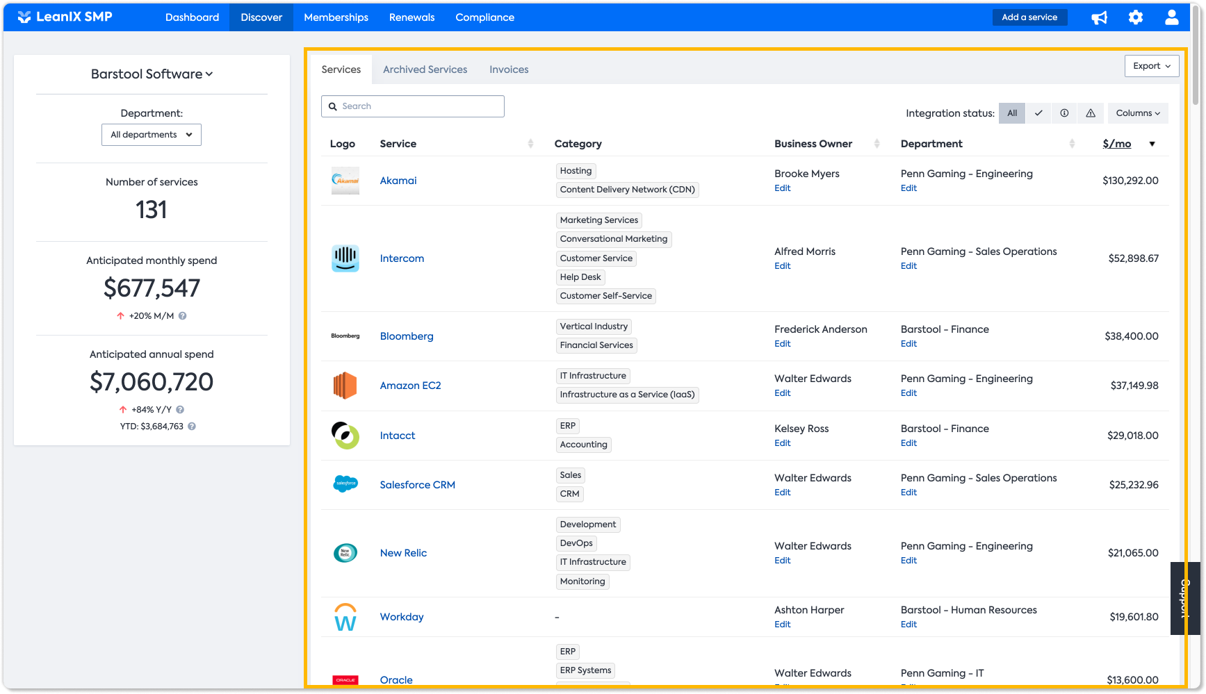Click the New Relic logo

tap(345, 553)
